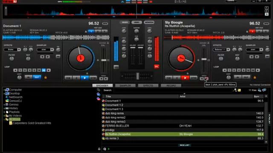The image size is (273, 153).
Task: Select the FERRIS BUELLER track
Action: [x=183, y=126]
